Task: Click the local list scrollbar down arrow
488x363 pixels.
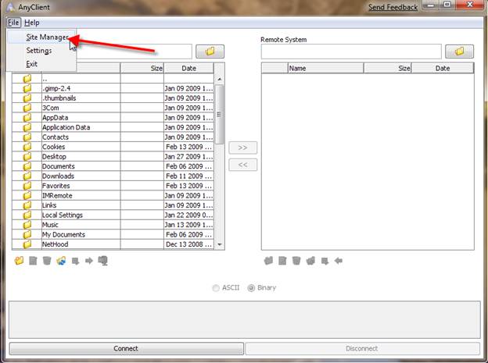Action: (220, 244)
